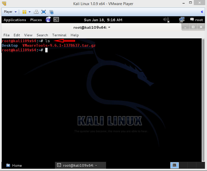Open the terminal Search menu
207x171 pixels.
click(42, 35)
